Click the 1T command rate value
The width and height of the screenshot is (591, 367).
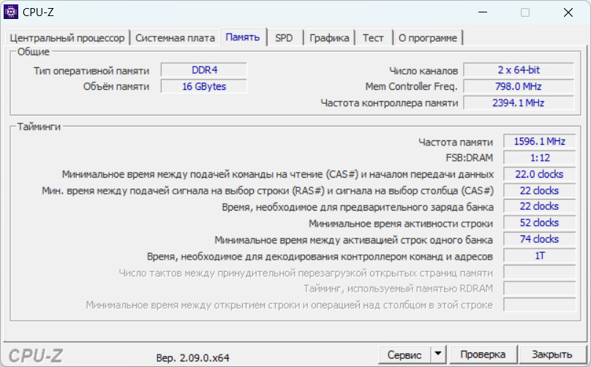click(539, 256)
